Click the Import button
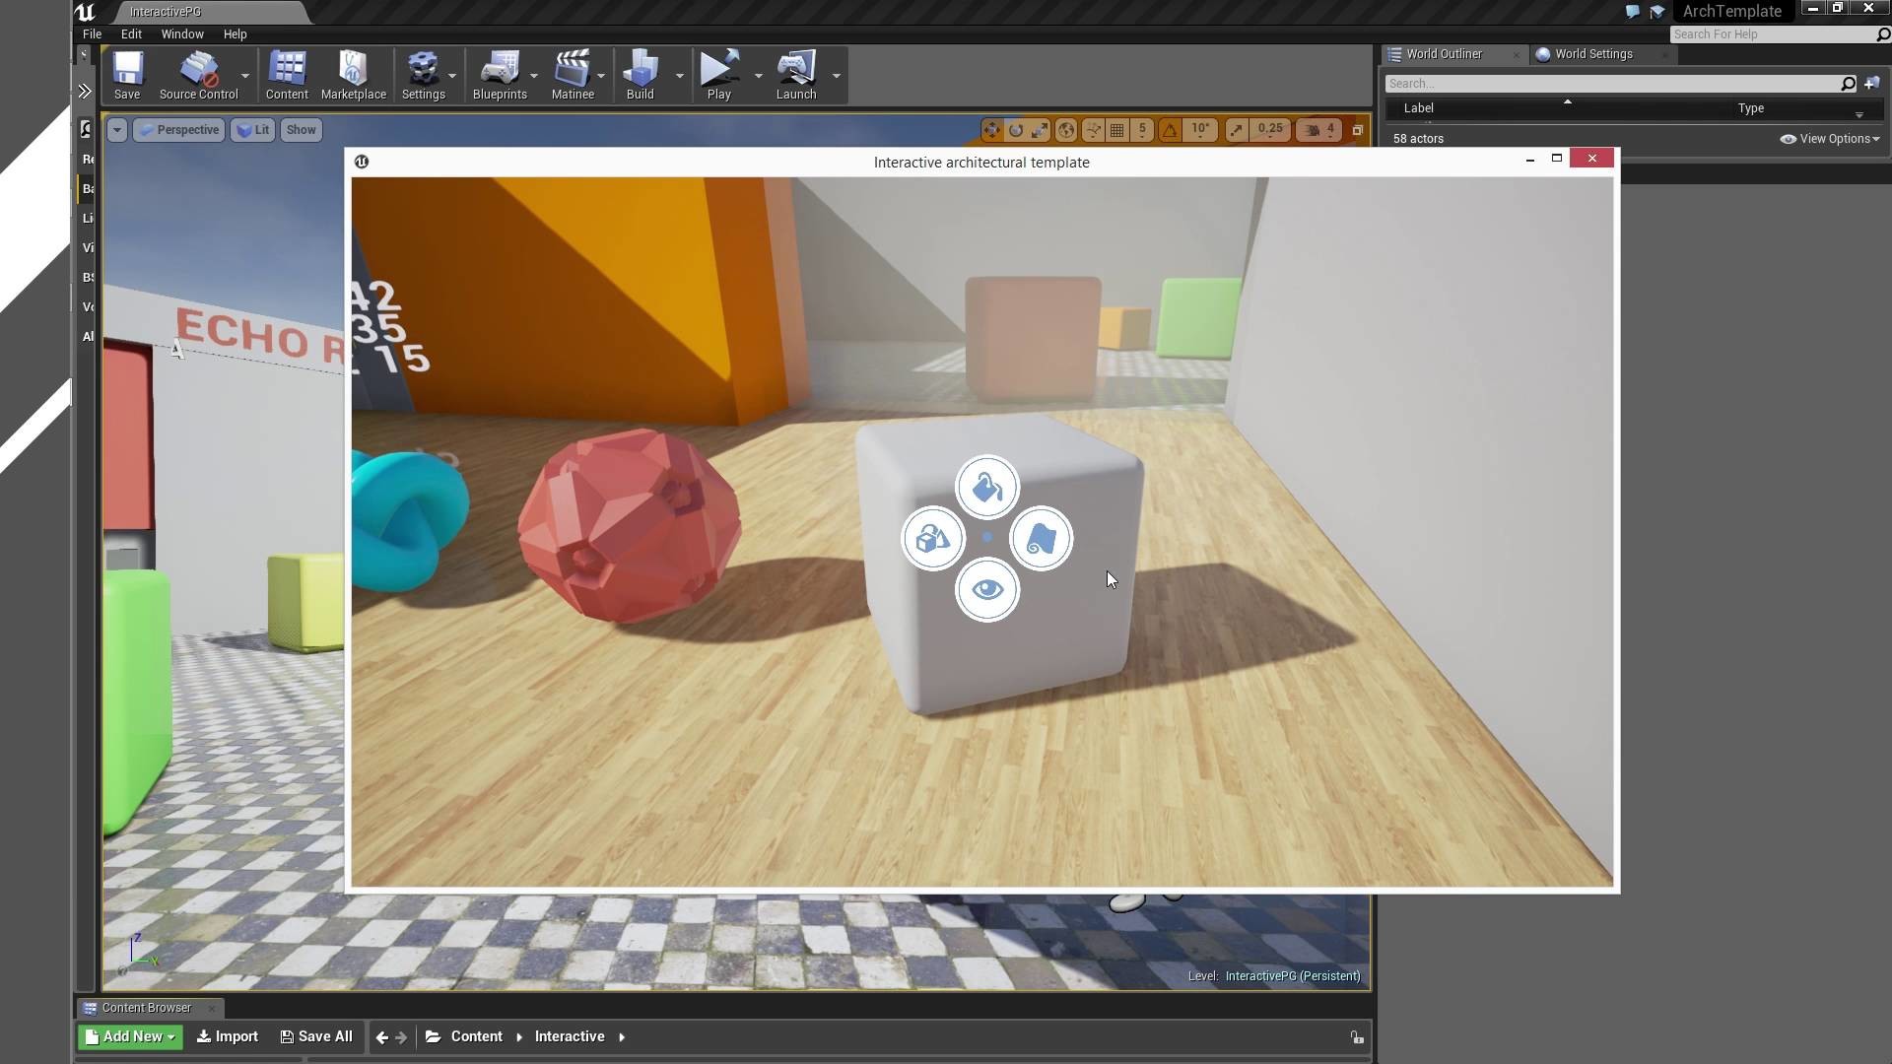 [228, 1036]
